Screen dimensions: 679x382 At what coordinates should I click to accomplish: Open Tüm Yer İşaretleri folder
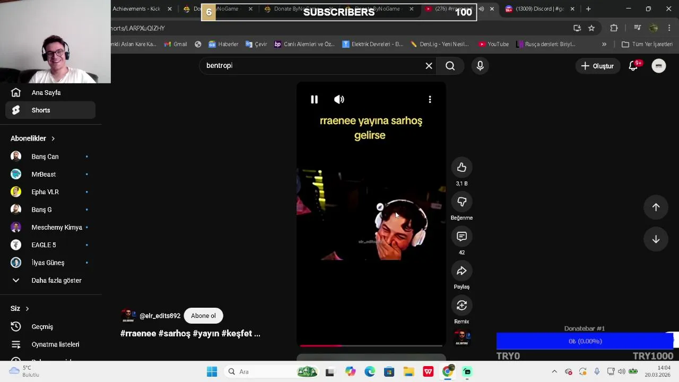point(647,44)
